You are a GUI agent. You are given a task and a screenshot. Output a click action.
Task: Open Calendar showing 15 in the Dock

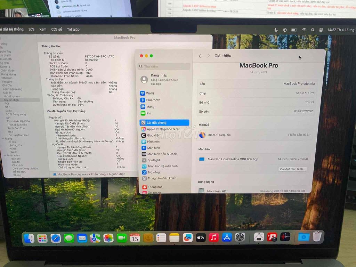135,238
